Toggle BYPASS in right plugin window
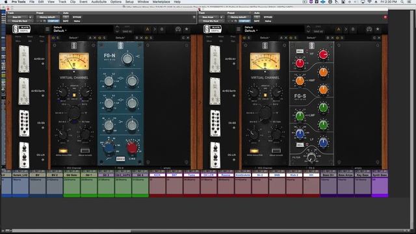 (268, 17)
